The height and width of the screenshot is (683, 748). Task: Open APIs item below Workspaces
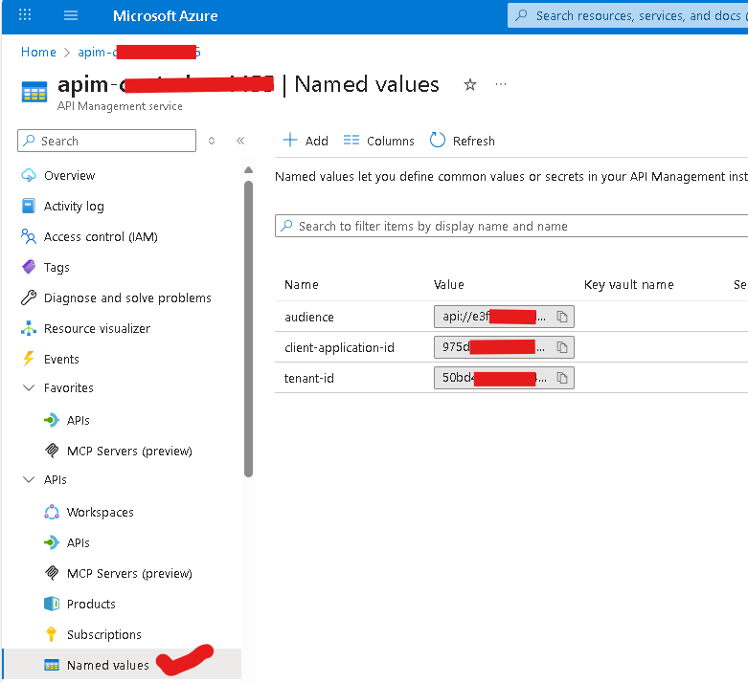tap(79, 543)
